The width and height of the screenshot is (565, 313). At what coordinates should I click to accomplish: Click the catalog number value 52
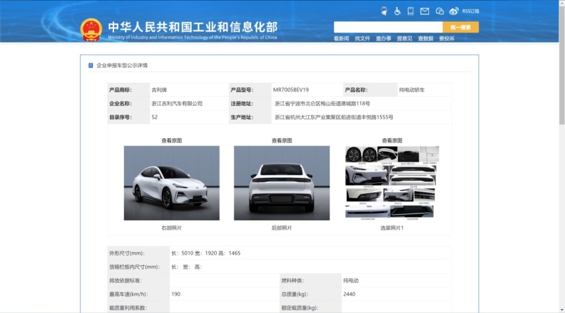(x=155, y=117)
